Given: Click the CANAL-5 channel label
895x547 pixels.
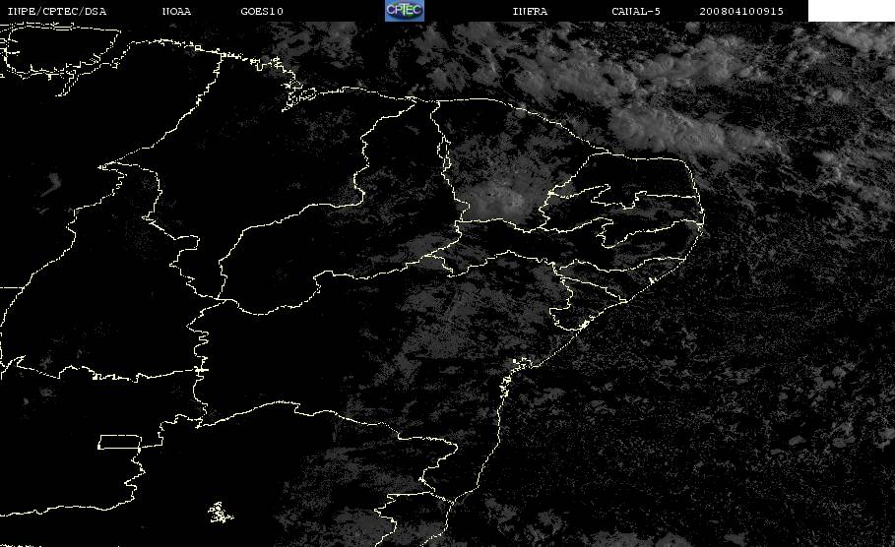Looking at the screenshot, I should (x=635, y=12).
